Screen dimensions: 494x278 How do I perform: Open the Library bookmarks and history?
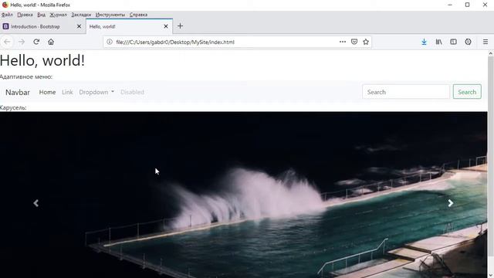coord(438,42)
